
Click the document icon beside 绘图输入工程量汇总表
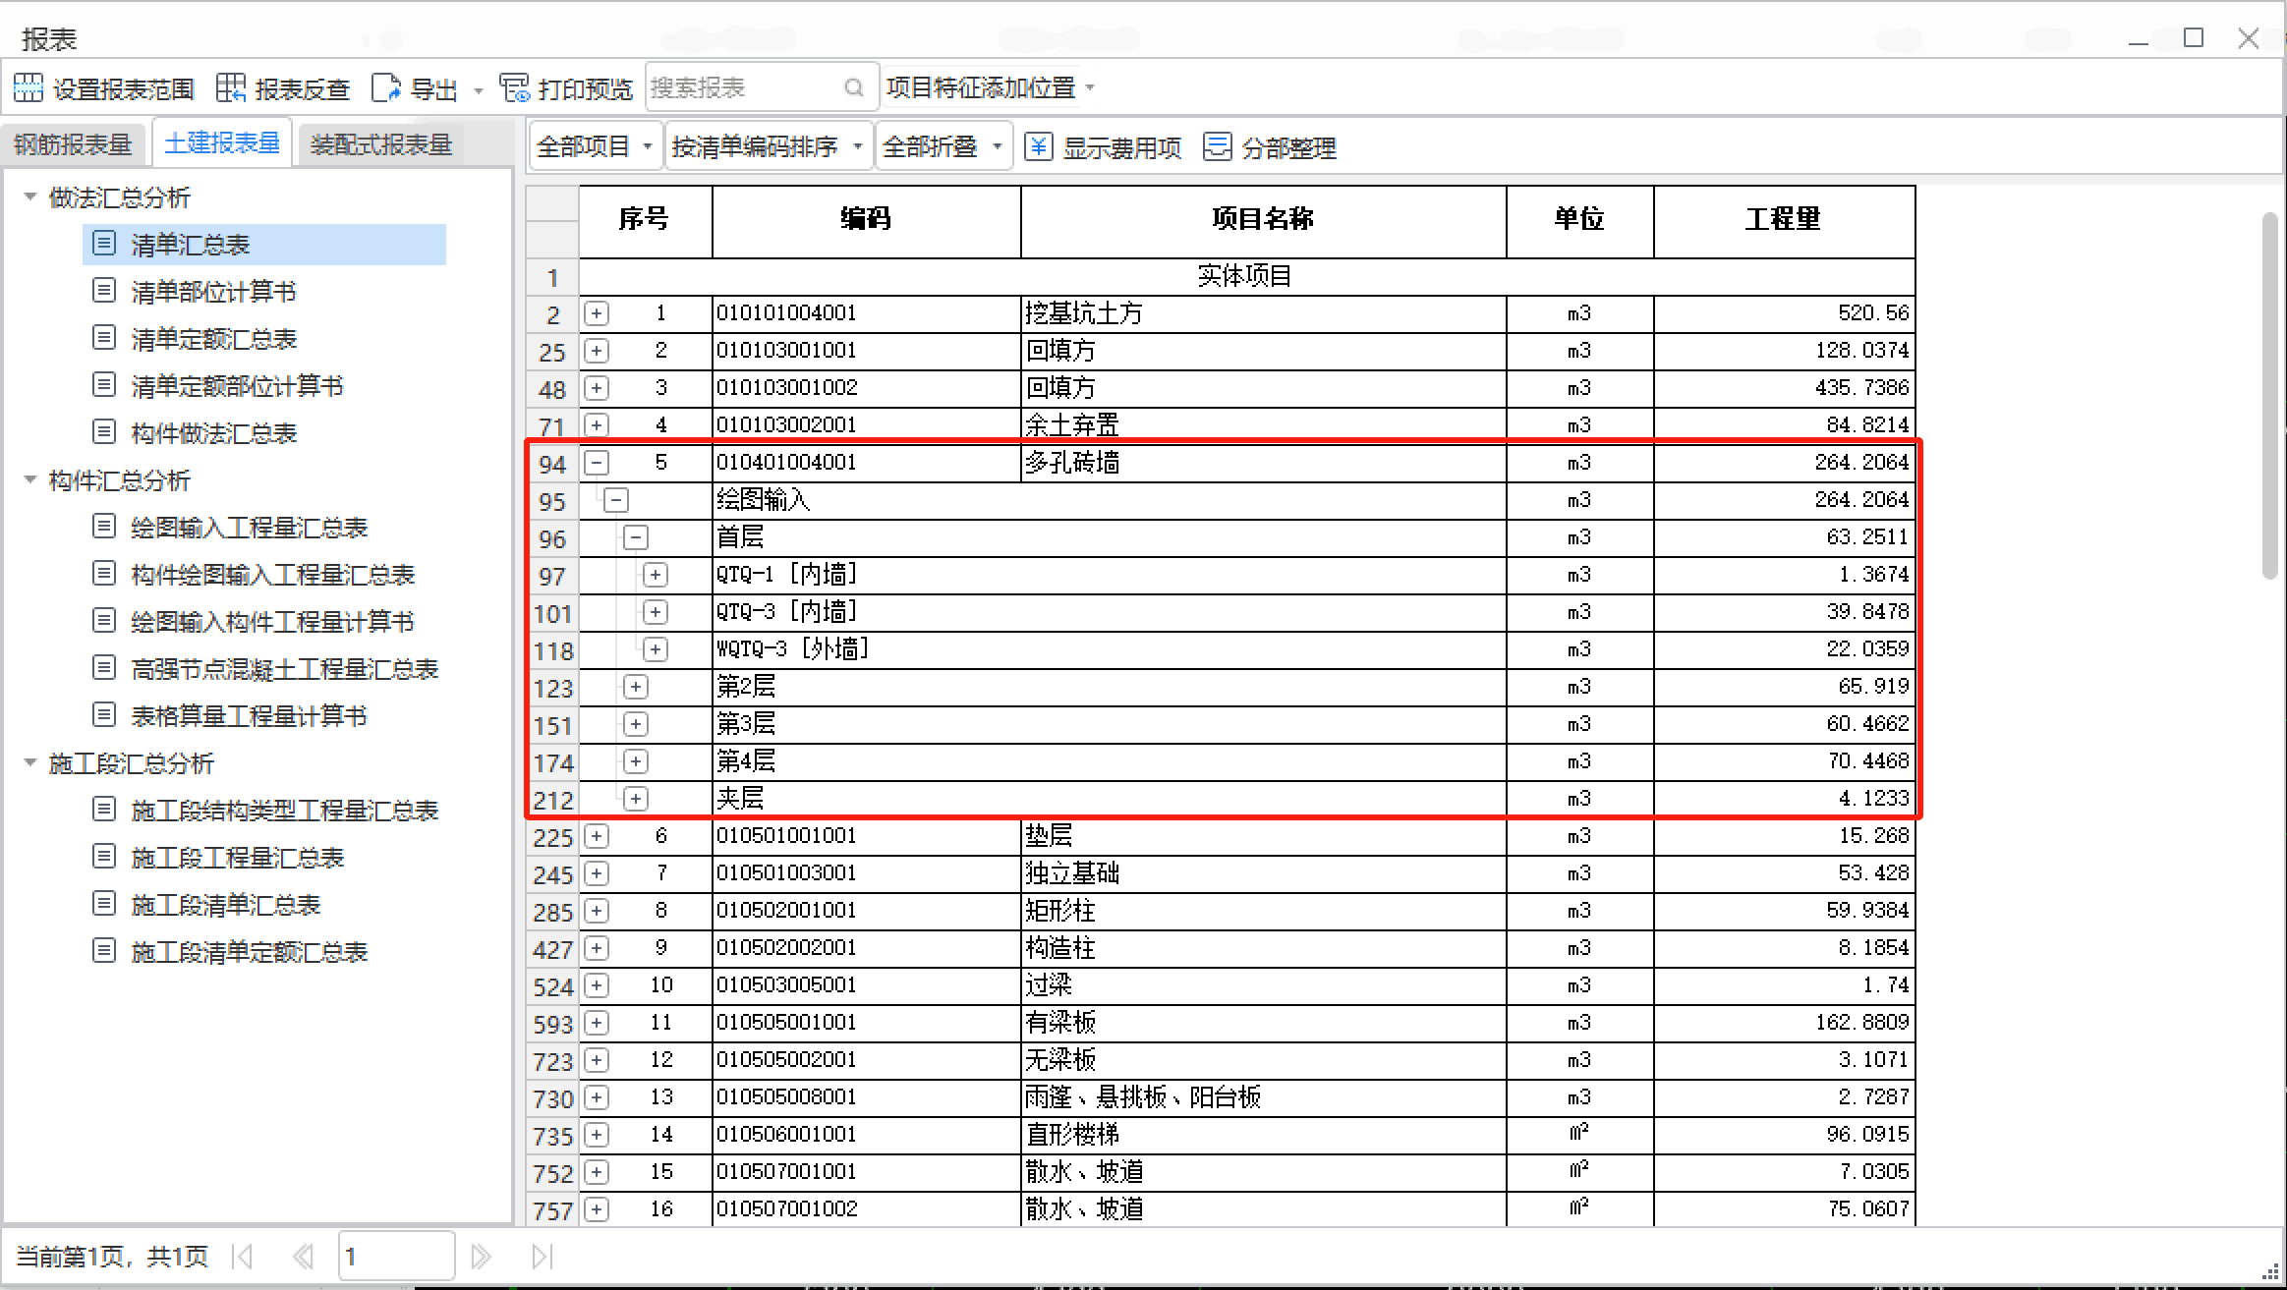click(104, 527)
